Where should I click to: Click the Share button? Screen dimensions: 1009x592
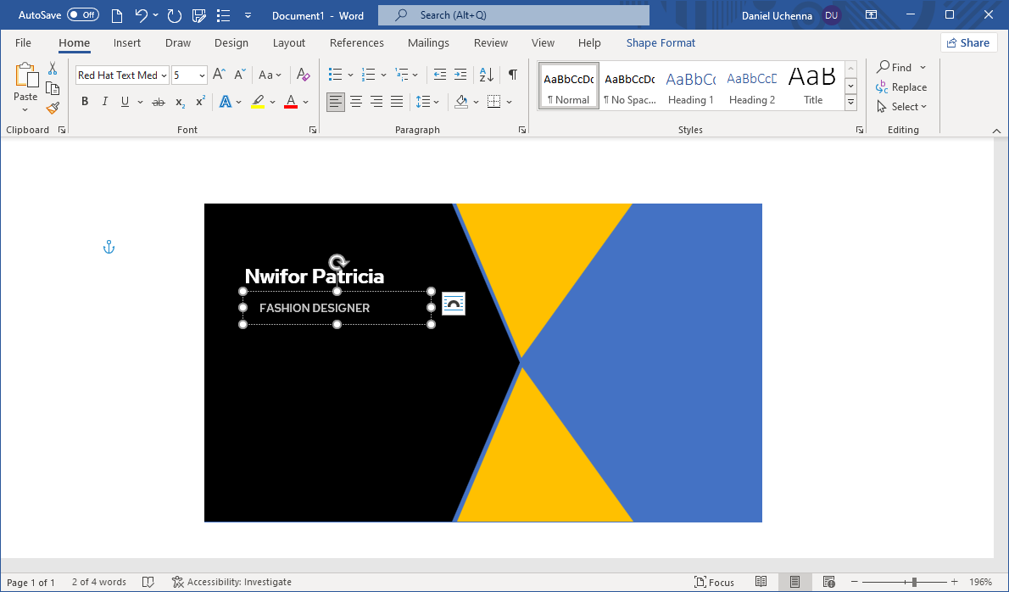tap(968, 43)
